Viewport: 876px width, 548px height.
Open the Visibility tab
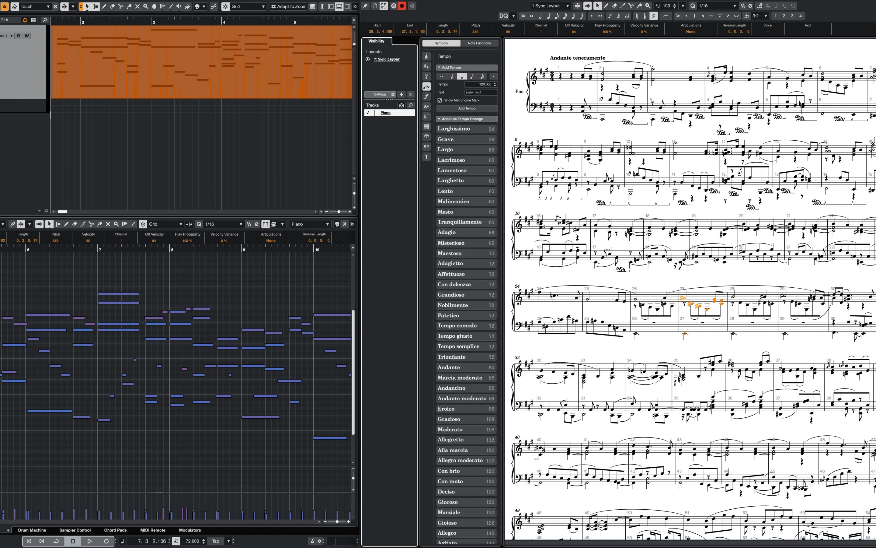click(x=376, y=41)
